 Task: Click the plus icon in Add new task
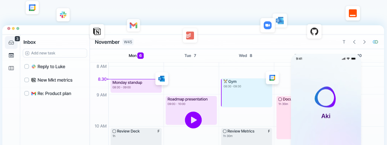coord(27,53)
